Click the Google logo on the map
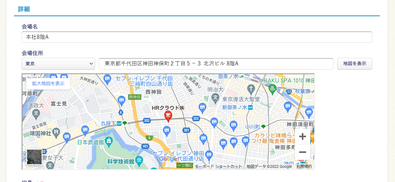The width and height of the screenshot is (395, 182). pos(169,159)
